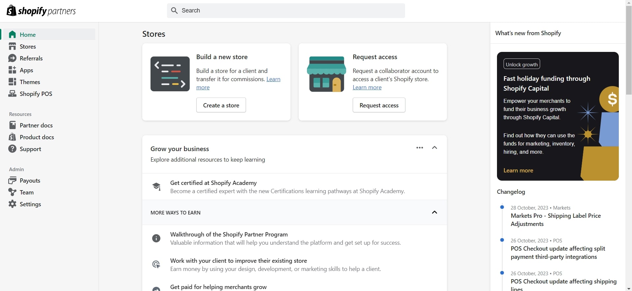The width and height of the screenshot is (632, 291).
Task: Collapse the Grow your business card
Action: click(x=435, y=147)
